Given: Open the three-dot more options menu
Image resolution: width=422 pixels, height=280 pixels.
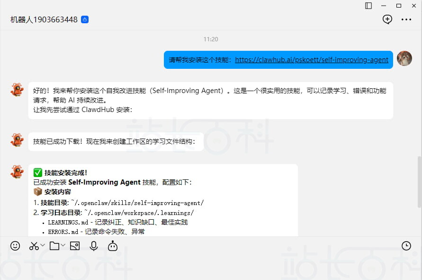Looking at the screenshot, I should coord(406,19).
